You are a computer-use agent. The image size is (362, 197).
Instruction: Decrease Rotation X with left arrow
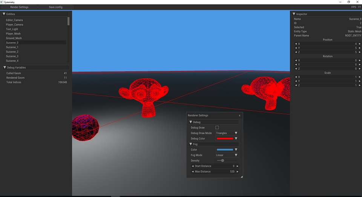point(296,60)
